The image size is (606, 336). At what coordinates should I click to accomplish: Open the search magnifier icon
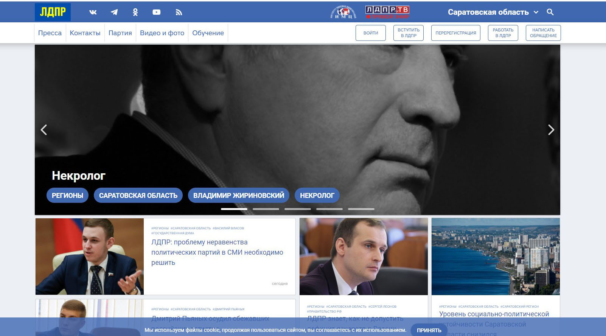click(550, 12)
